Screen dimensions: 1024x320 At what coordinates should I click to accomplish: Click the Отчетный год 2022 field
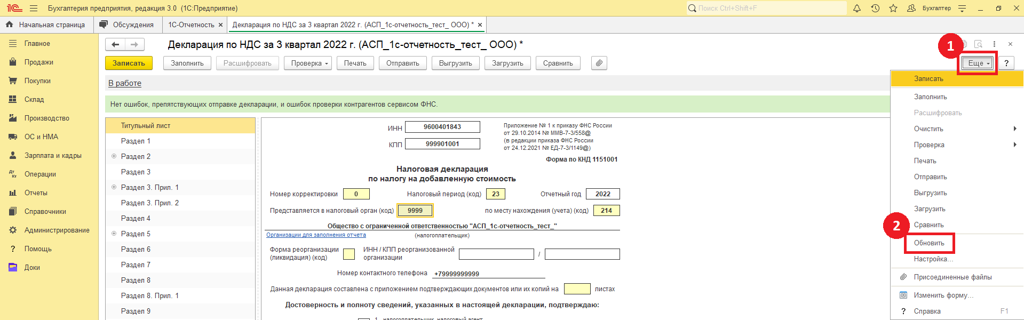tap(602, 194)
